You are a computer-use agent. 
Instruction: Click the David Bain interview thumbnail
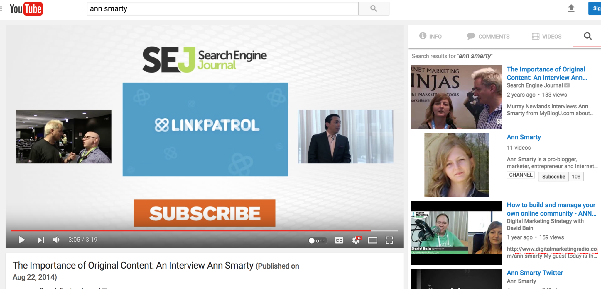pos(456,232)
